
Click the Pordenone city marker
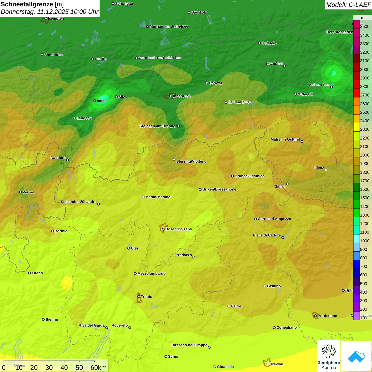point(315,316)
